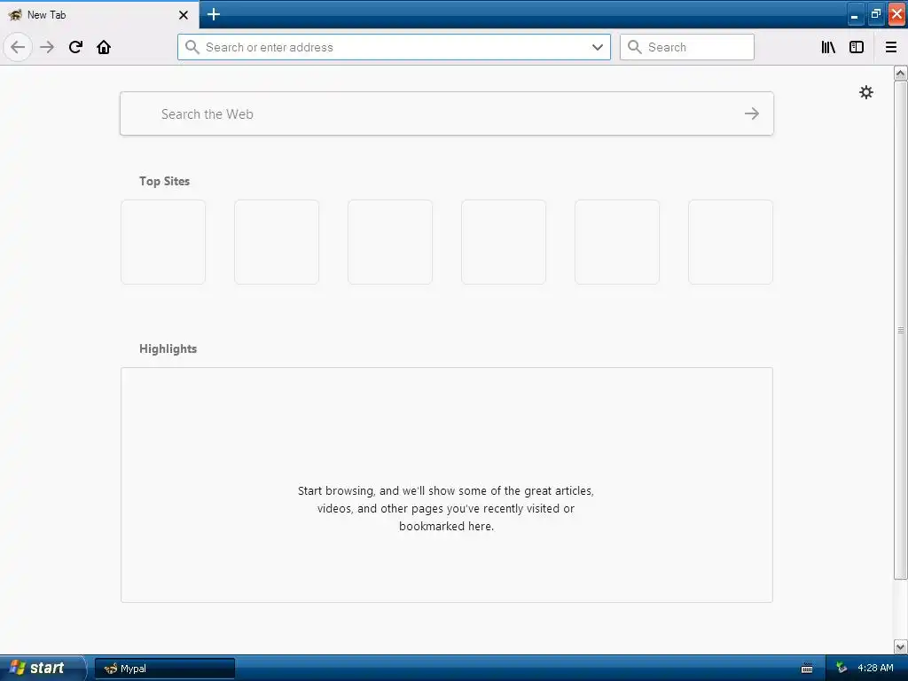This screenshot has width=908, height=681.
Task: Click the scrollbar down arrow
Action: (x=901, y=646)
